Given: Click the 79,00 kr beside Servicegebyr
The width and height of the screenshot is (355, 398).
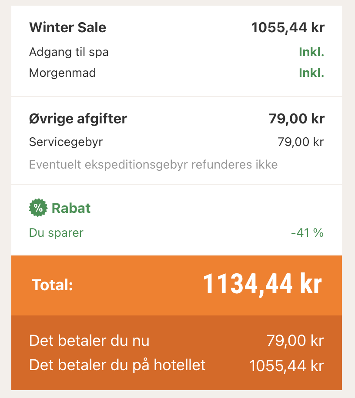Looking at the screenshot, I should [x=300, y=142].
